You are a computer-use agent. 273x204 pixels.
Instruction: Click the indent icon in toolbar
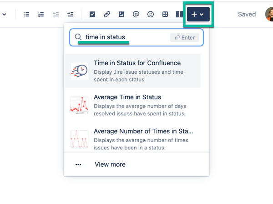tap(70, 15)
